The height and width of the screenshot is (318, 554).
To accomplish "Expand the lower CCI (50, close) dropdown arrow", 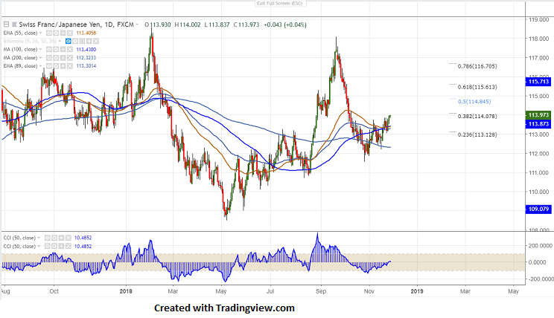I will coord(39,246).
